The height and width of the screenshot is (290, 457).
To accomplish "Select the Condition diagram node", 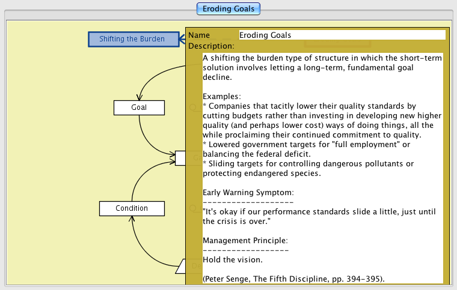I will [132, 208].
